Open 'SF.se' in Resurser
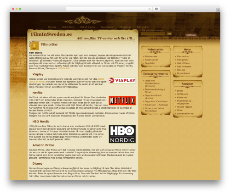230x194 pixels. click(x=179, y=110)
